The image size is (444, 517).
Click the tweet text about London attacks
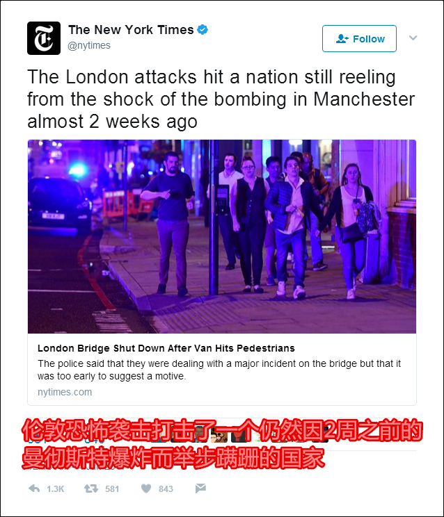(x=221, y=99)
